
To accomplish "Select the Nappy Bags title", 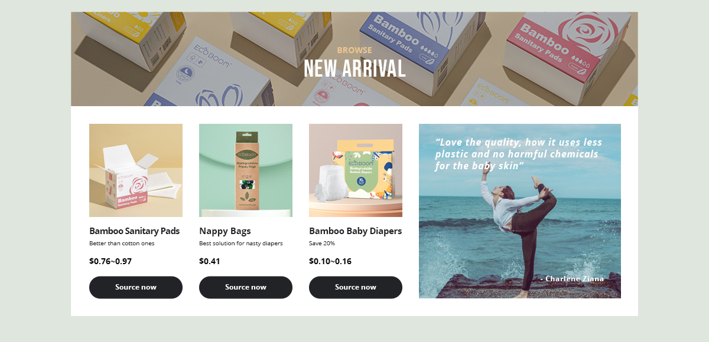I will click(x=225, y=231).
